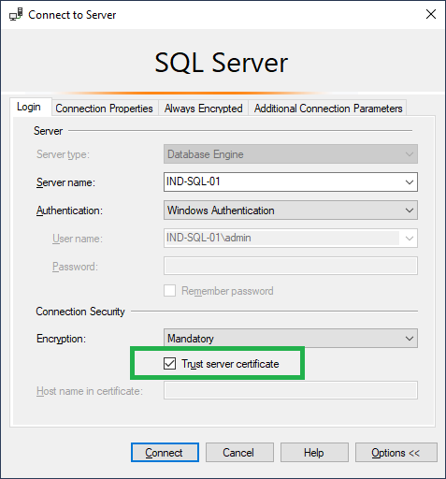446x479 pixels.
Task: Click the Password input field
Action: (291, 266)
